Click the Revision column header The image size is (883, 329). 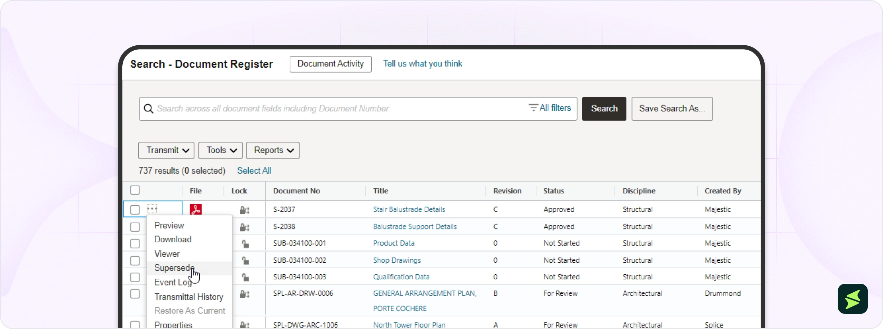tap(507, 191)
